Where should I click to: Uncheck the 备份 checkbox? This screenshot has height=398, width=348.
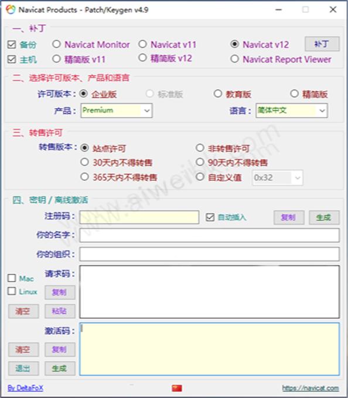[x=12, y=44]
